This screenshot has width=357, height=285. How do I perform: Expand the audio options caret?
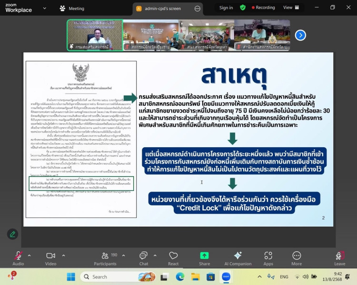point(29,255)
